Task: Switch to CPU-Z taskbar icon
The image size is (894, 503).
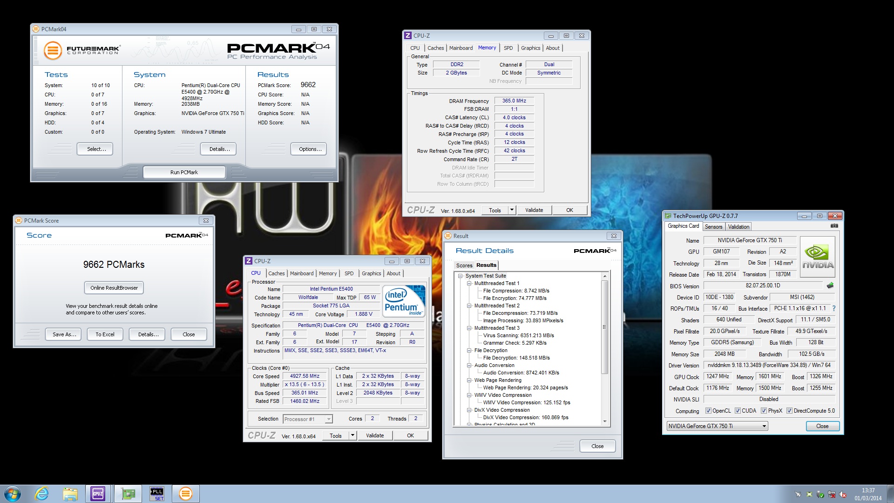Action: coord(98,494)
